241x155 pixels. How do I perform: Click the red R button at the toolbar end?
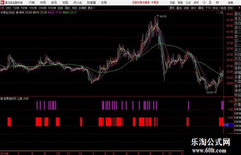(239, 8)
